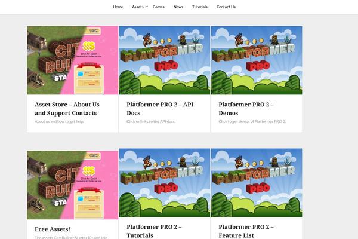The width and height of the screenshot is (358, 239).
Task: Open the Home menu item
Action: 118,7
